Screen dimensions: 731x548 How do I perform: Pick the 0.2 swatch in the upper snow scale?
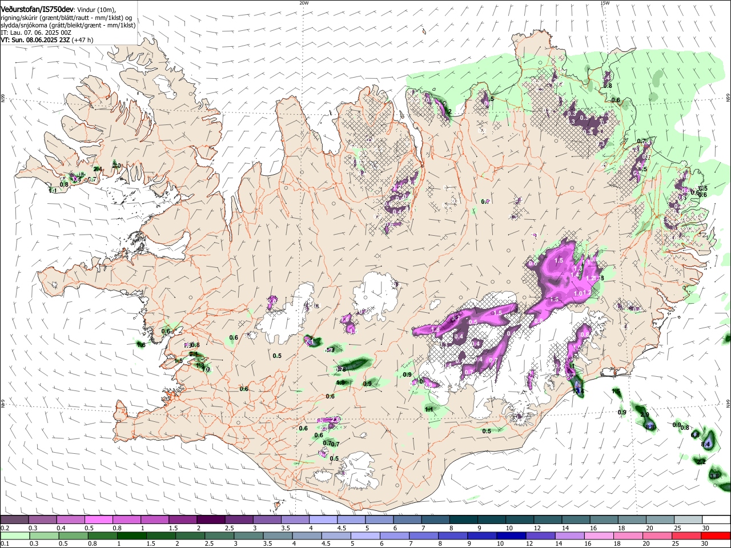(x=14, y=520)
